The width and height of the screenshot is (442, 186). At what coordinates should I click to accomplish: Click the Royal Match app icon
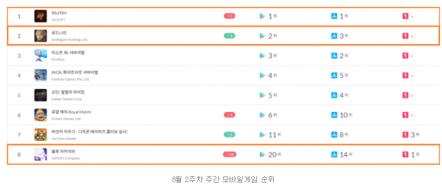(x=41, y=114)
